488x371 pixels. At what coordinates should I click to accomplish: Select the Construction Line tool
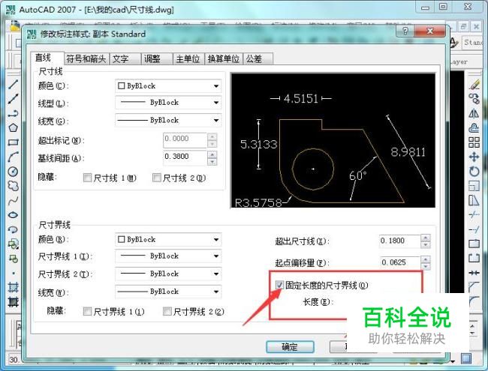pyautogui.click(x=13, y=99)
